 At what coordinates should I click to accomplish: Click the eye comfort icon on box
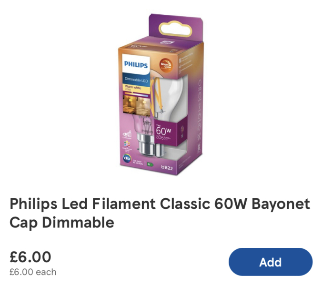coord(127,134)
